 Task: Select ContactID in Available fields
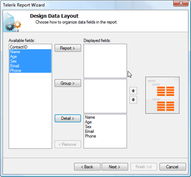[x=30, y=47]
